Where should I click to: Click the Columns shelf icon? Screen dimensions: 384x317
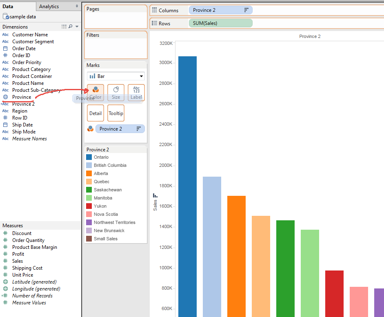(x=154, y=10)
